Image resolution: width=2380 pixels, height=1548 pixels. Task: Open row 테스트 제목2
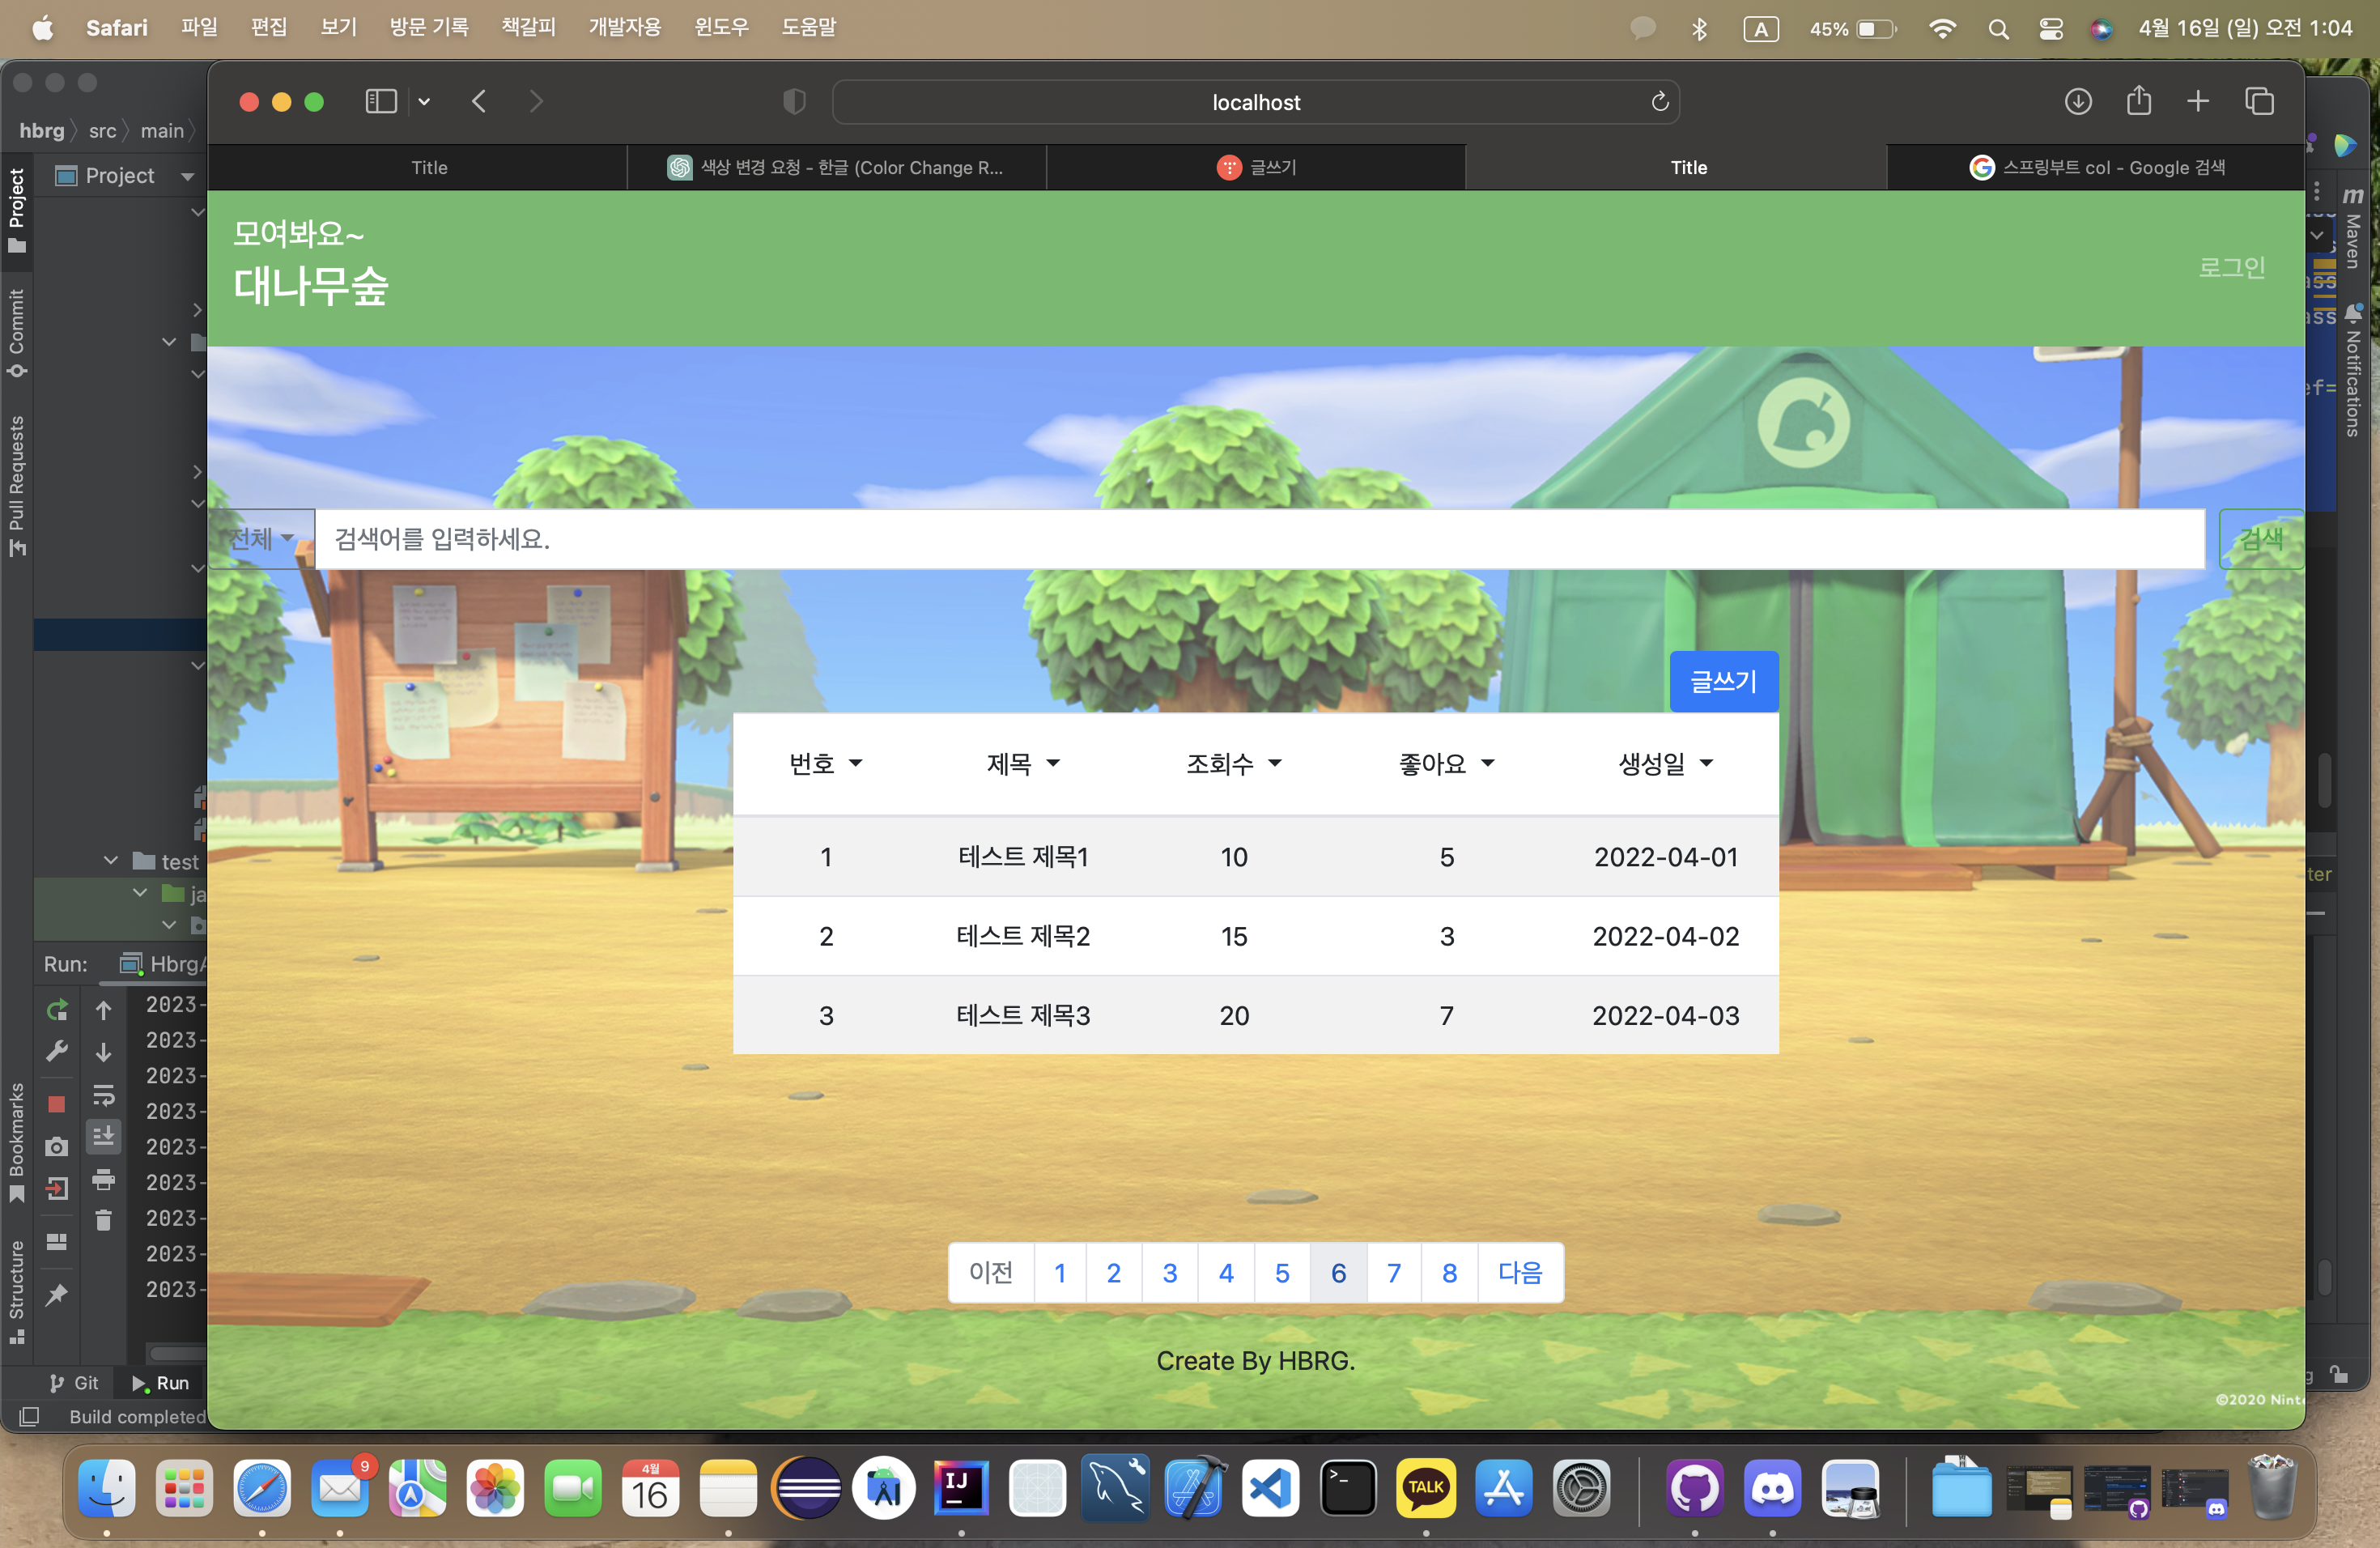[1256, 936]
